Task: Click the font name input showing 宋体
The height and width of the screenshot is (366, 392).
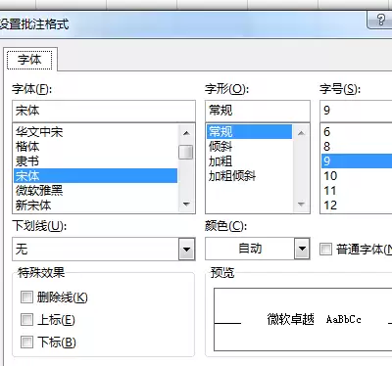Action: click(104, 111)
